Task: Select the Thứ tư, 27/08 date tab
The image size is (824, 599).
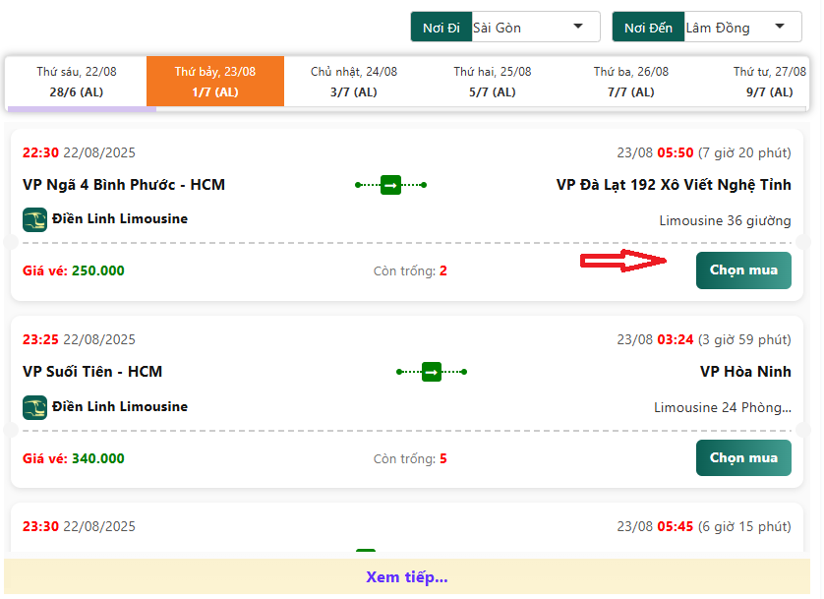Action: (769, 82)
